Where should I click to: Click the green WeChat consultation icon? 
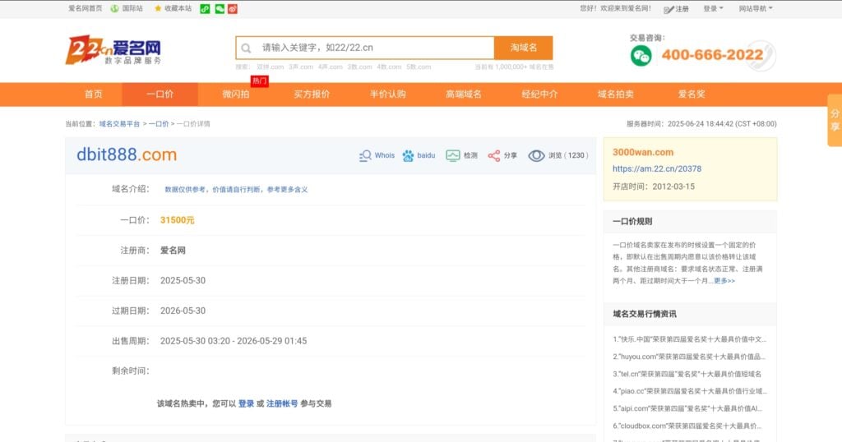[641, 55]
